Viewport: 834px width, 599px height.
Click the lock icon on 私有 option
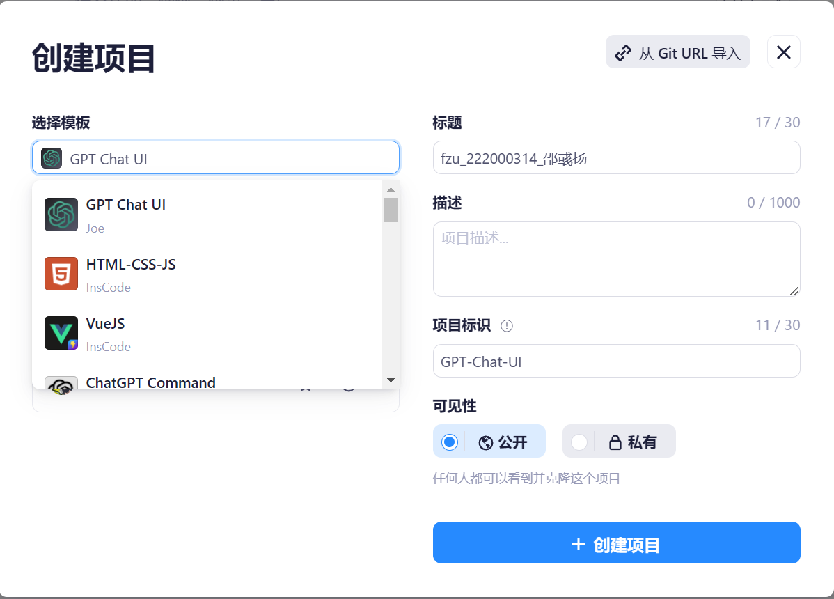pyautogui.click(x=615, y=442)
